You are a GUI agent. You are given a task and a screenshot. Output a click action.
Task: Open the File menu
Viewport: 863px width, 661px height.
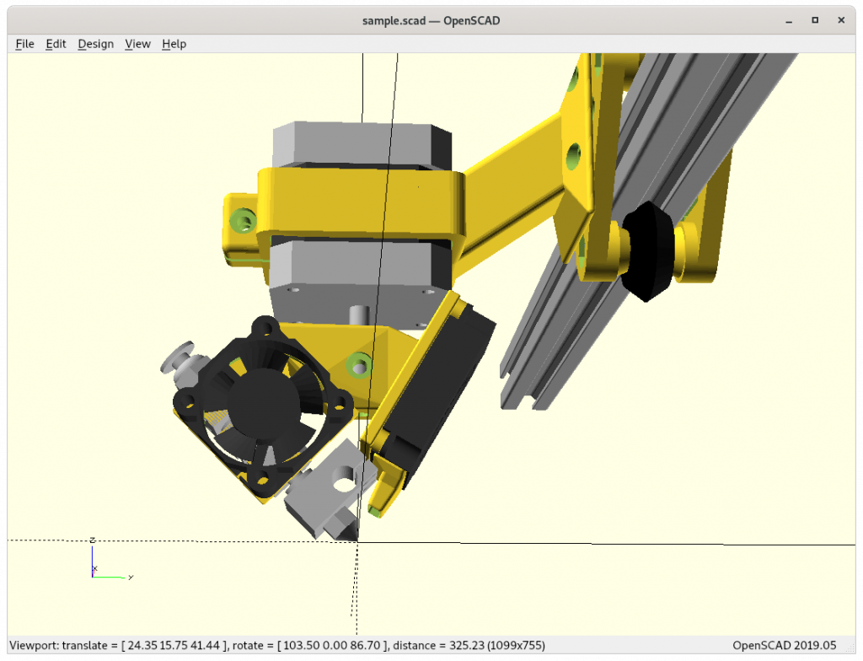pyautogui.click(x=24, y=44)
